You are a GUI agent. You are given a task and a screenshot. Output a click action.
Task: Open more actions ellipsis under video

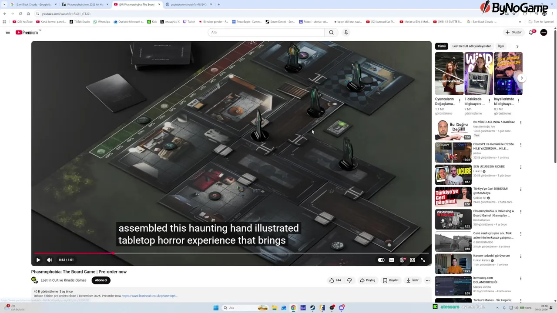428,280
